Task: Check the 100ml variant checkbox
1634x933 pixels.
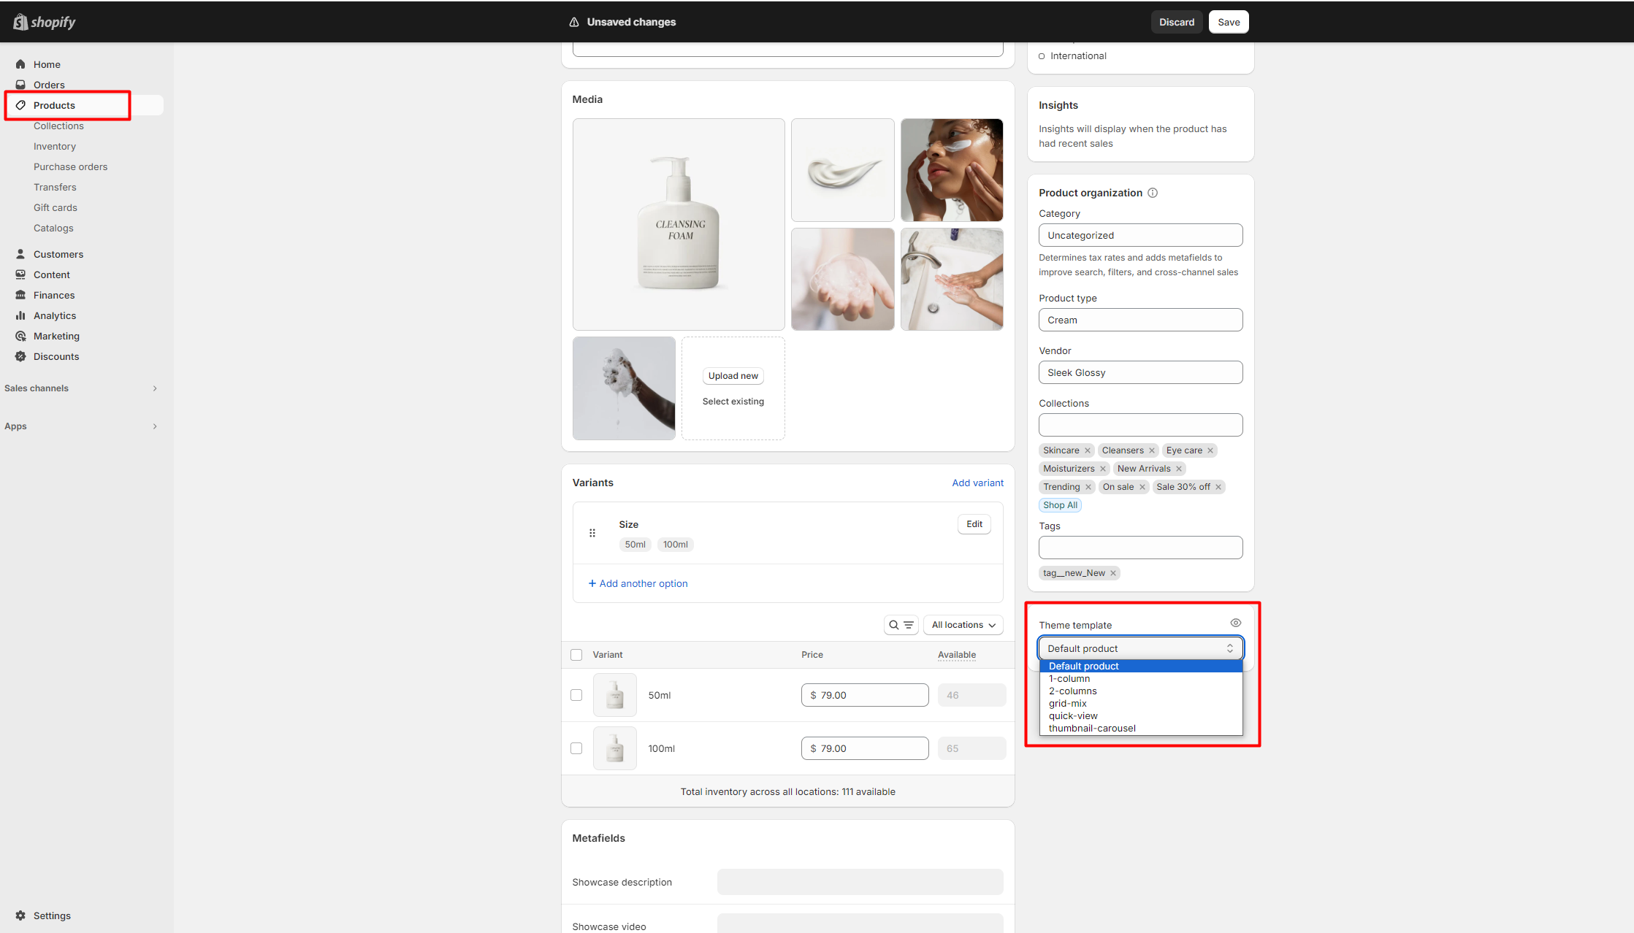Action: point(576,748)
